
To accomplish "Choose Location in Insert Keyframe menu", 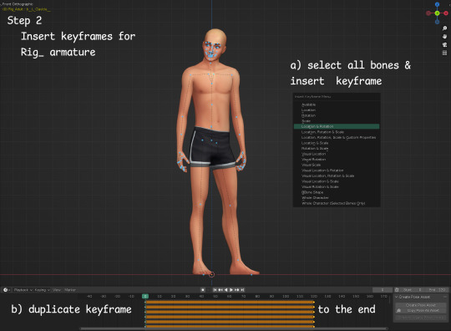I will coord(337,110).
